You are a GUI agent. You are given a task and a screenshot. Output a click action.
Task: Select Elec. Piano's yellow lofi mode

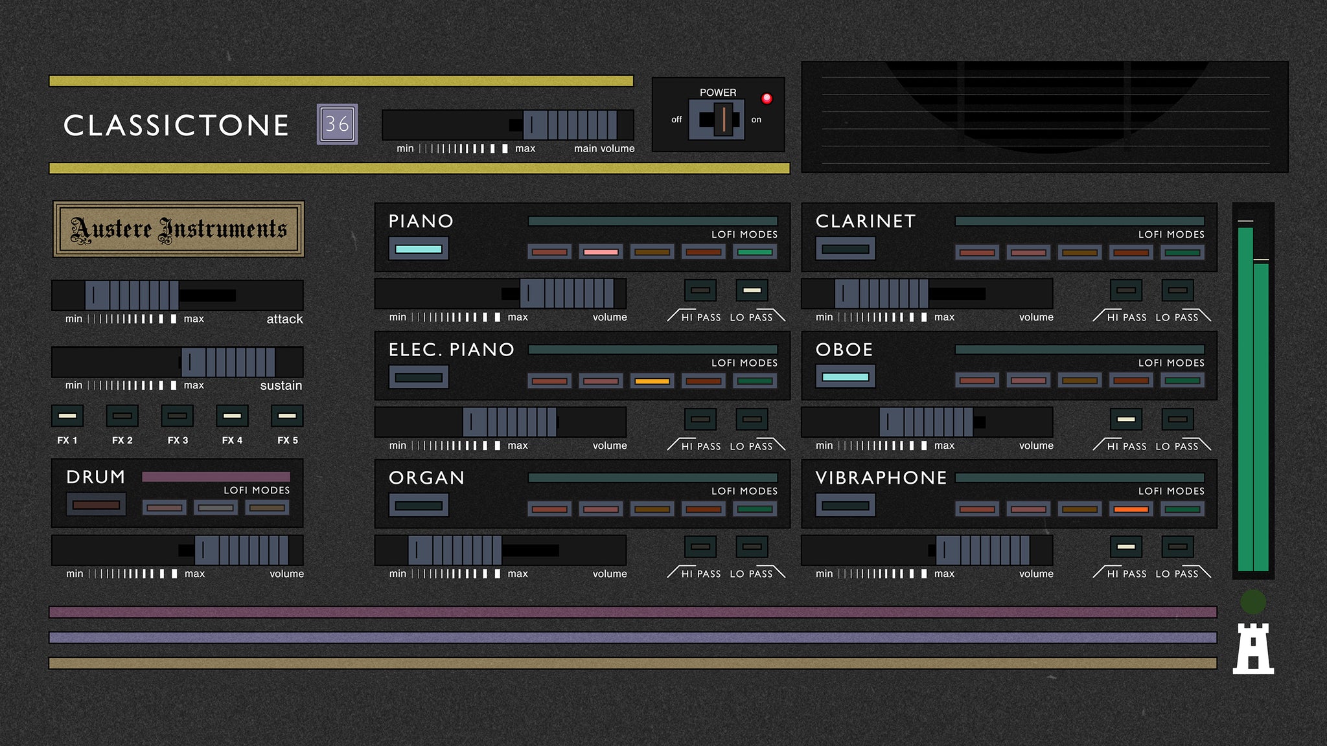652,381
